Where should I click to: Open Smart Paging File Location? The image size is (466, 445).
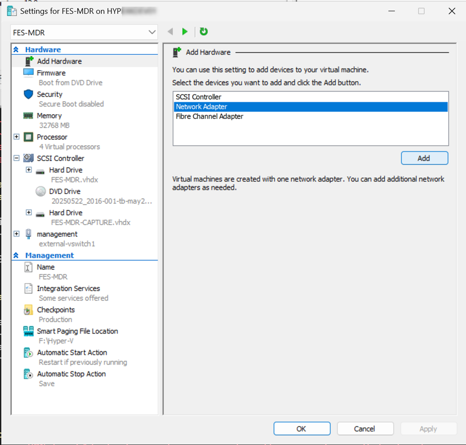click(x=77, y=331)
